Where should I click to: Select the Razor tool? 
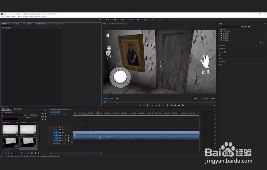[45, 114]
